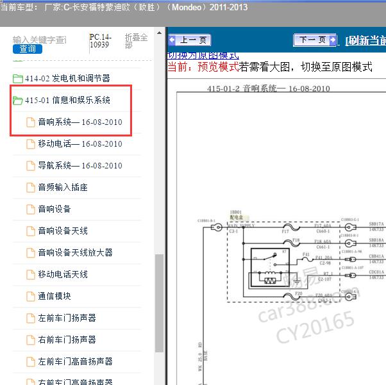Click the 415-01-2 音响系统 diagram title
Screen dimensions: 386x385
[x=268, y=88]
